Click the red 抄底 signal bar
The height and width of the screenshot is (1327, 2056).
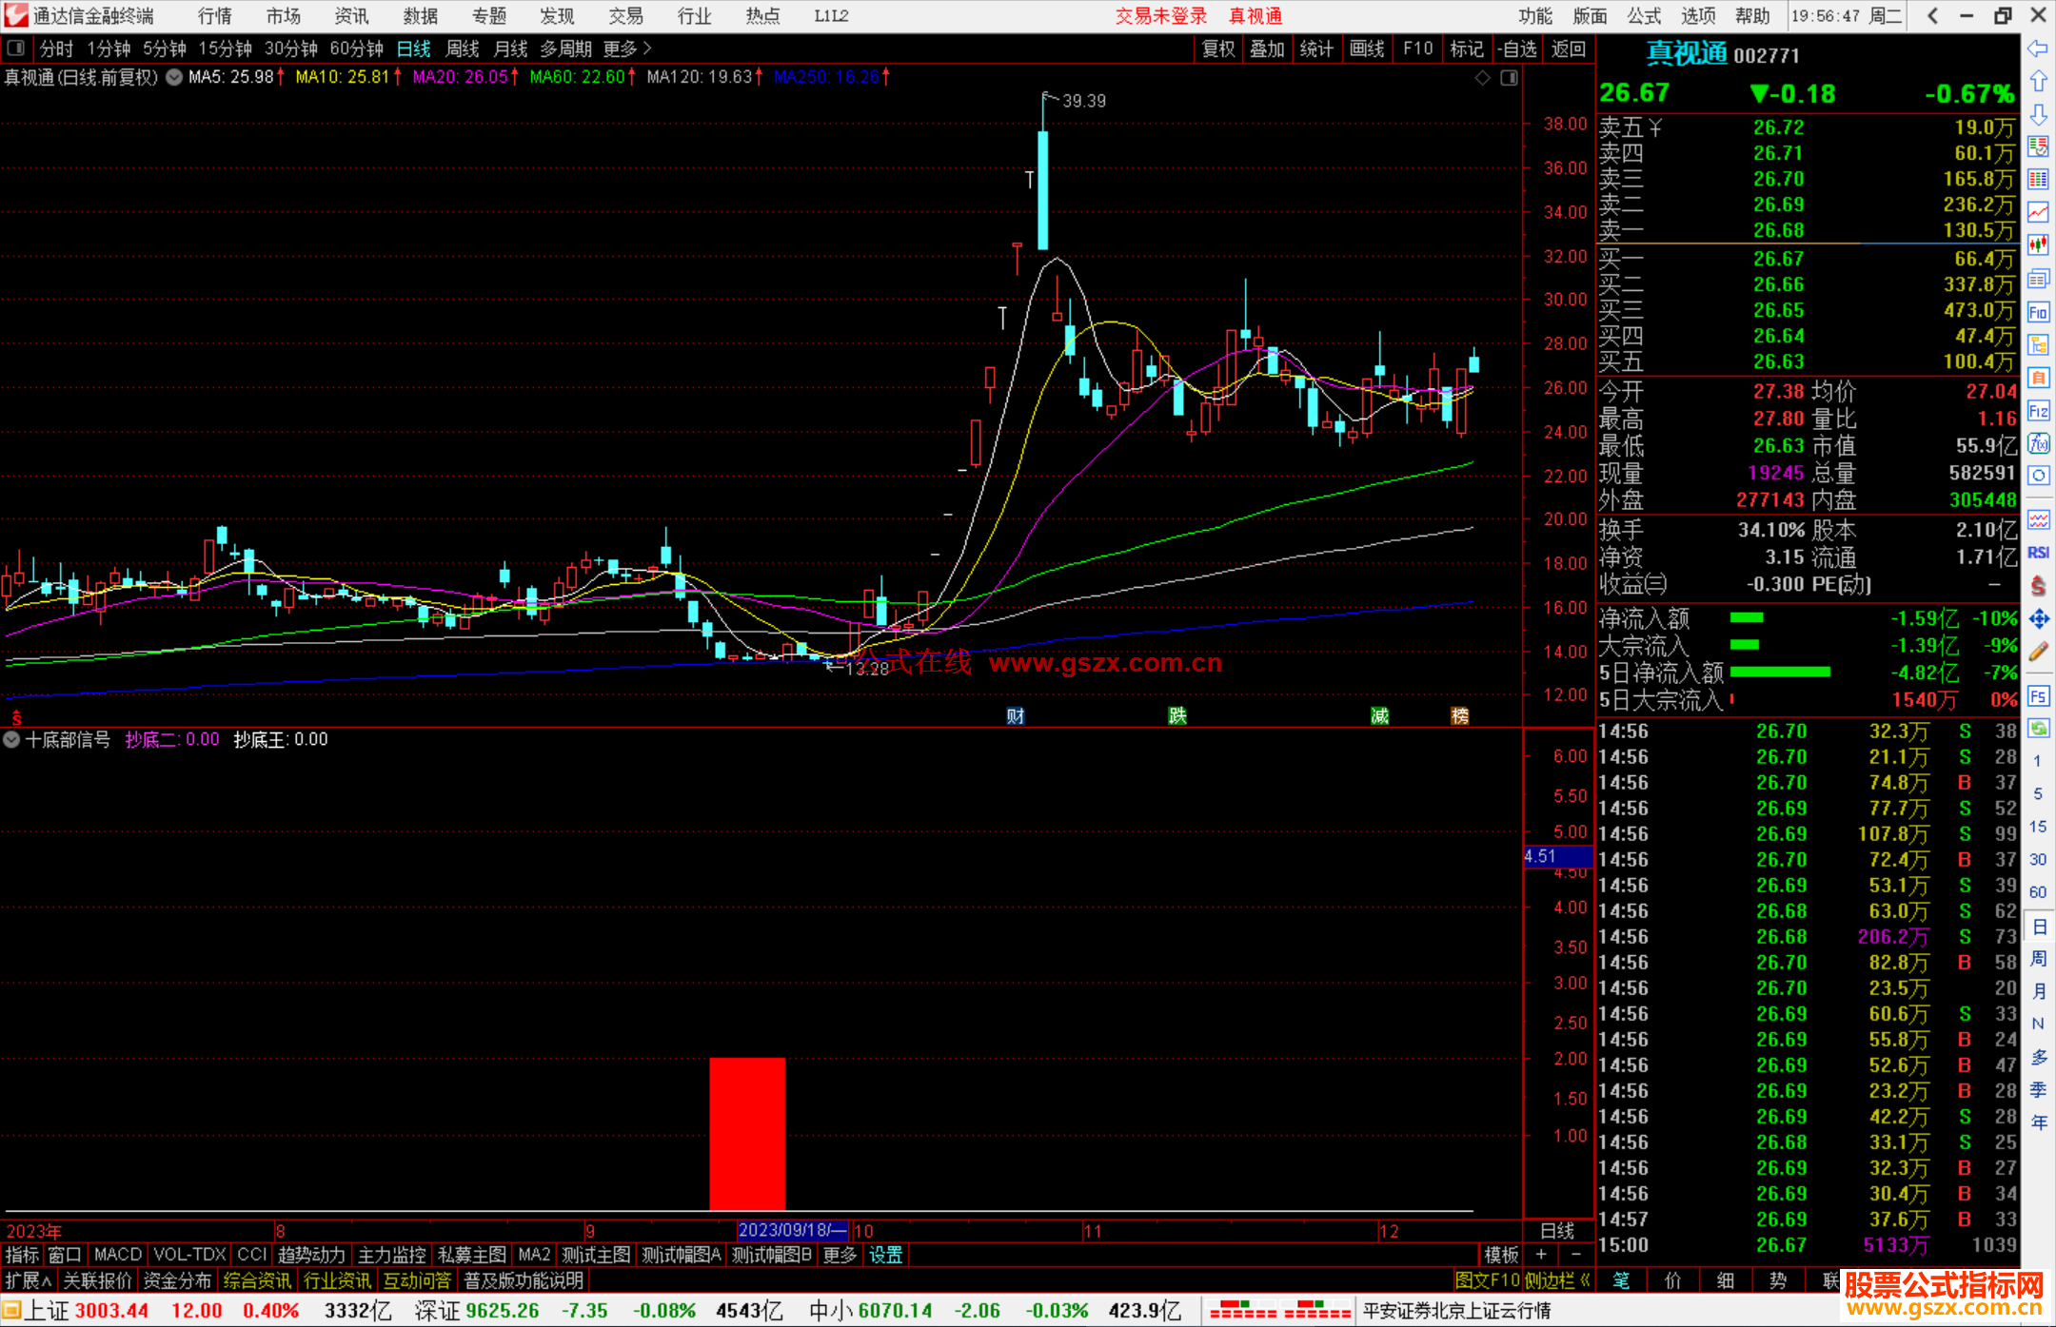click(x=747, y=1132)
